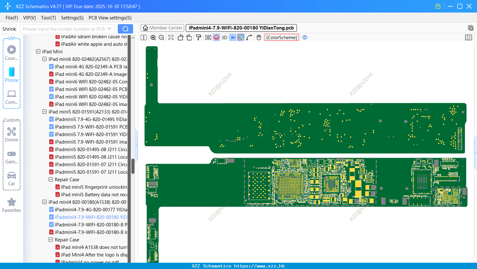The image size is (477, 269).
Task: Select highlighted iPadmini4-7.9-WIFI-820-00180 YiDianTong entry
Action: (88, 217)
